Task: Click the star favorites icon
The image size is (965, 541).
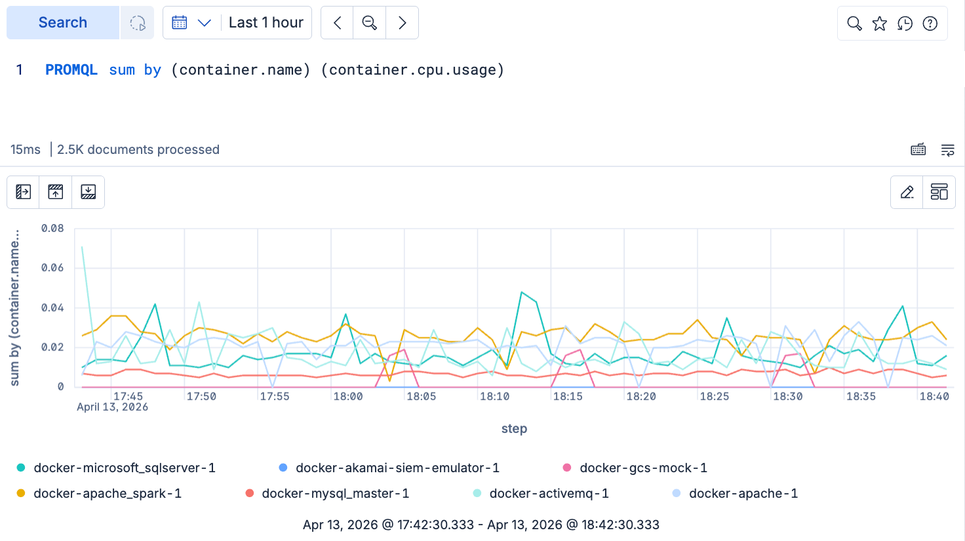Action: (880, 24)
